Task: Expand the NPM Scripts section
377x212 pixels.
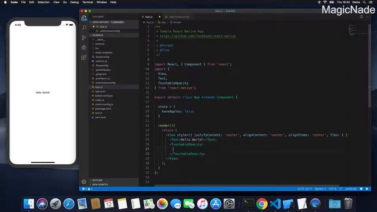Action: click(x=114, y=184)
